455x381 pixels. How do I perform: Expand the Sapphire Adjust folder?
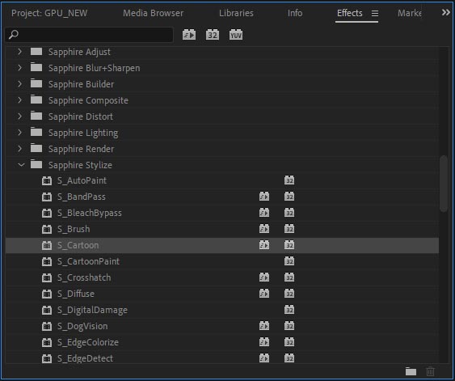point(19,52)
